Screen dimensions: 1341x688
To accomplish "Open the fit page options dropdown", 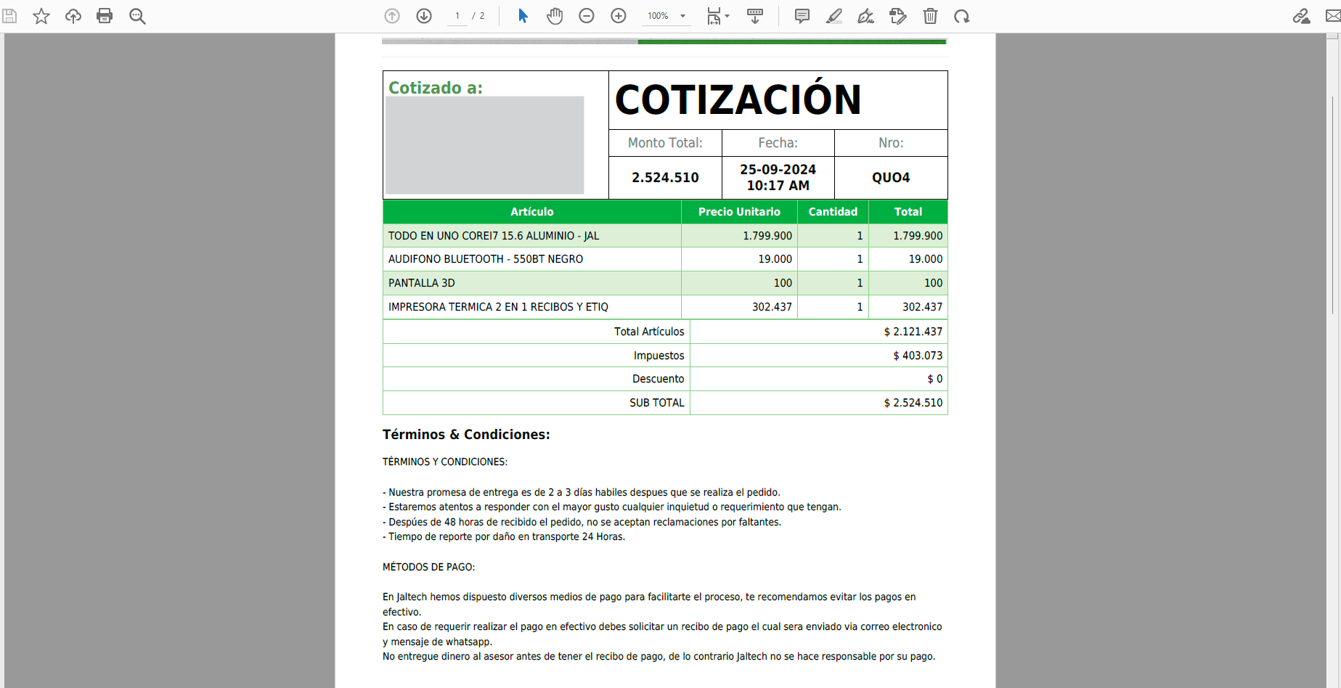I will [x=718, y=16].
